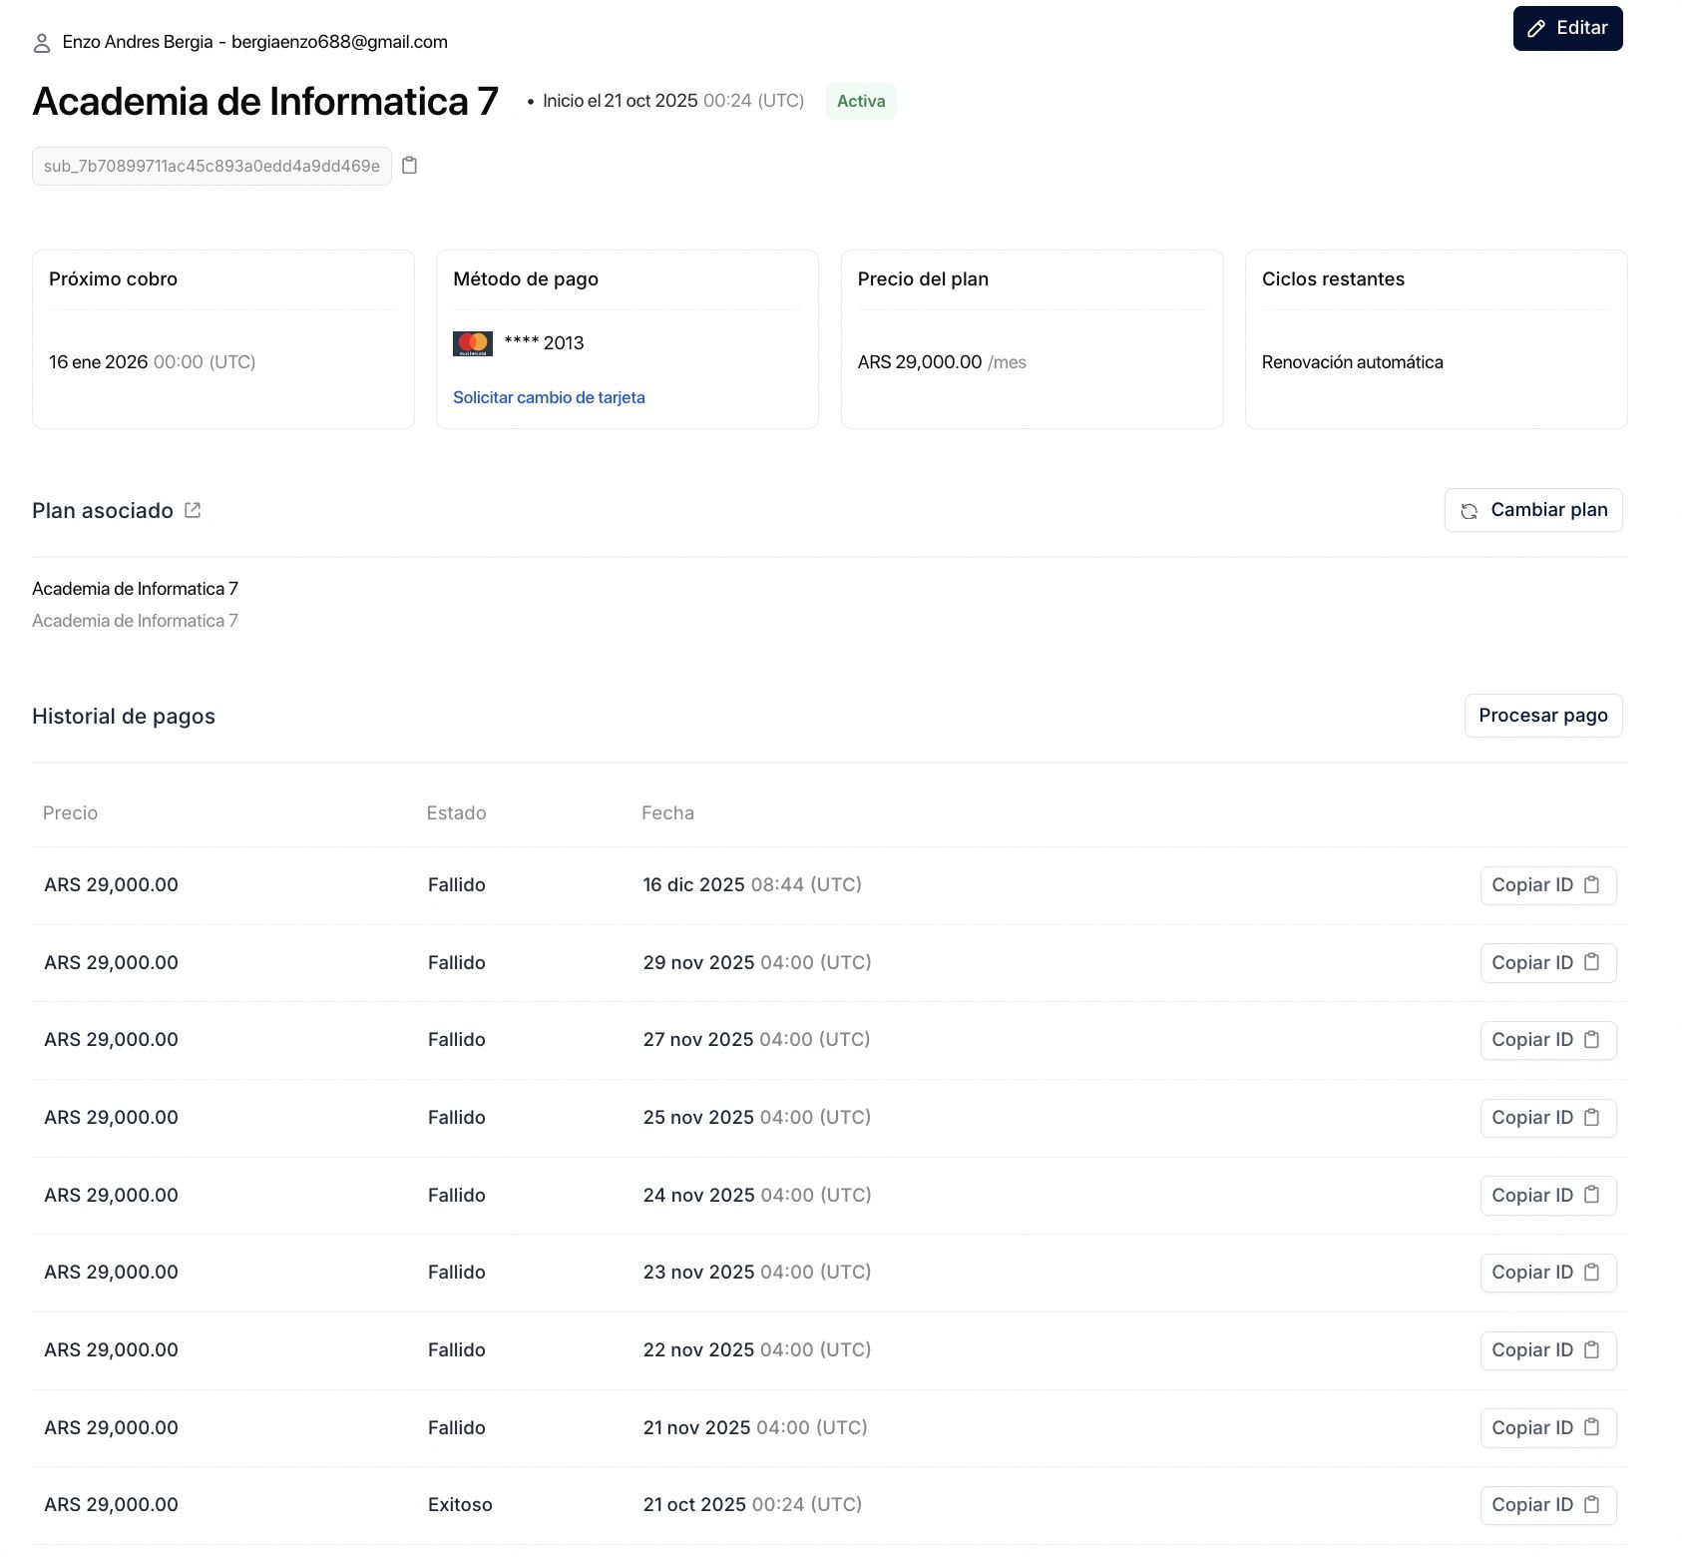Click the Renovación automática text
The image size is (1682, 1563).
(1352, 362)
